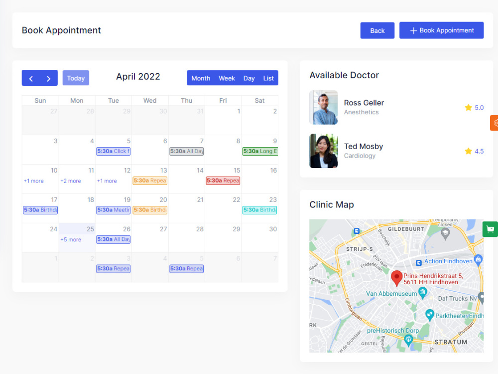The image size is (498, 374).
Task: Click the star beside Ross Geller's rating
Action: [x=468, y=107]
